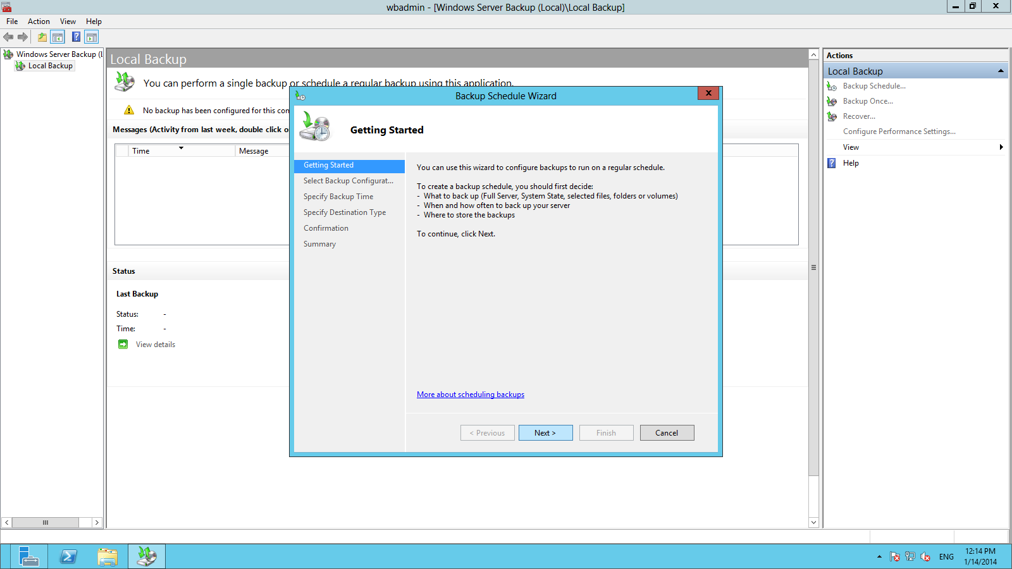Open the File menu
This screenshot has width=1012, height=569.
click(x=12, y=21)
